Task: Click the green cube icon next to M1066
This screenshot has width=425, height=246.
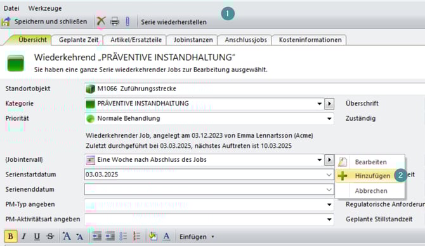Action: click(x=90, y=89)
